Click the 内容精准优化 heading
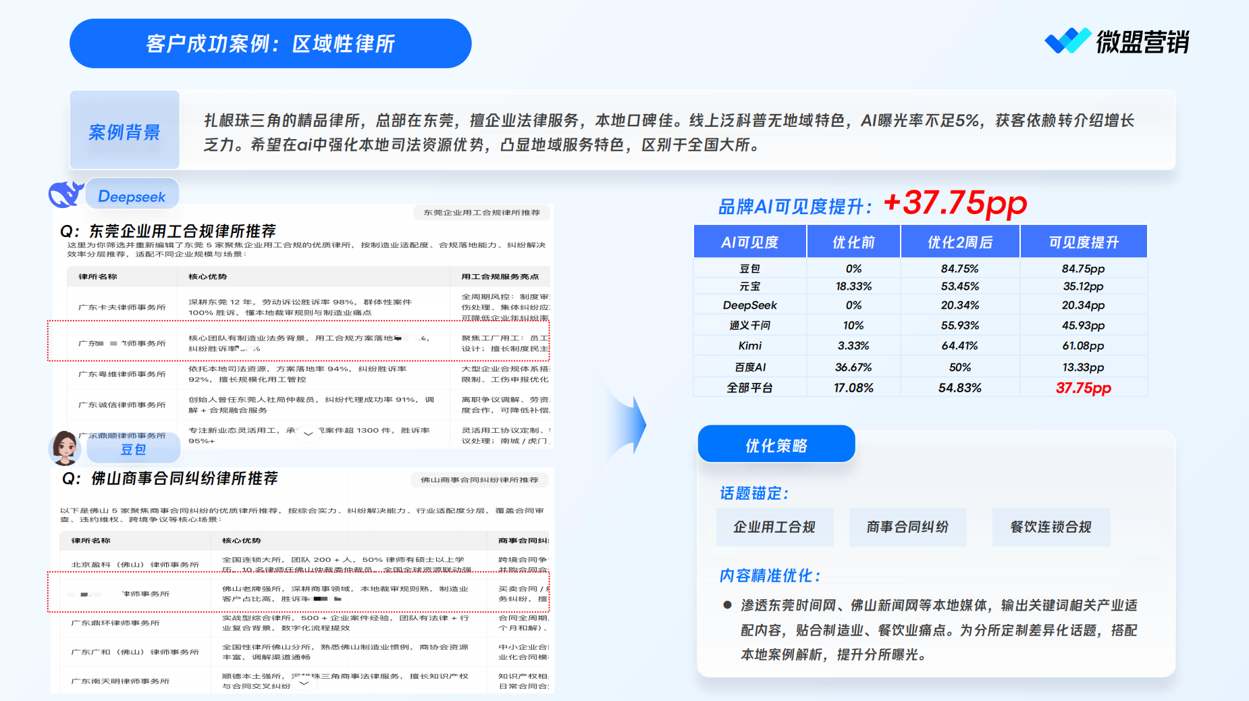This screenshot has height=701, width=1249. (770, 576)
